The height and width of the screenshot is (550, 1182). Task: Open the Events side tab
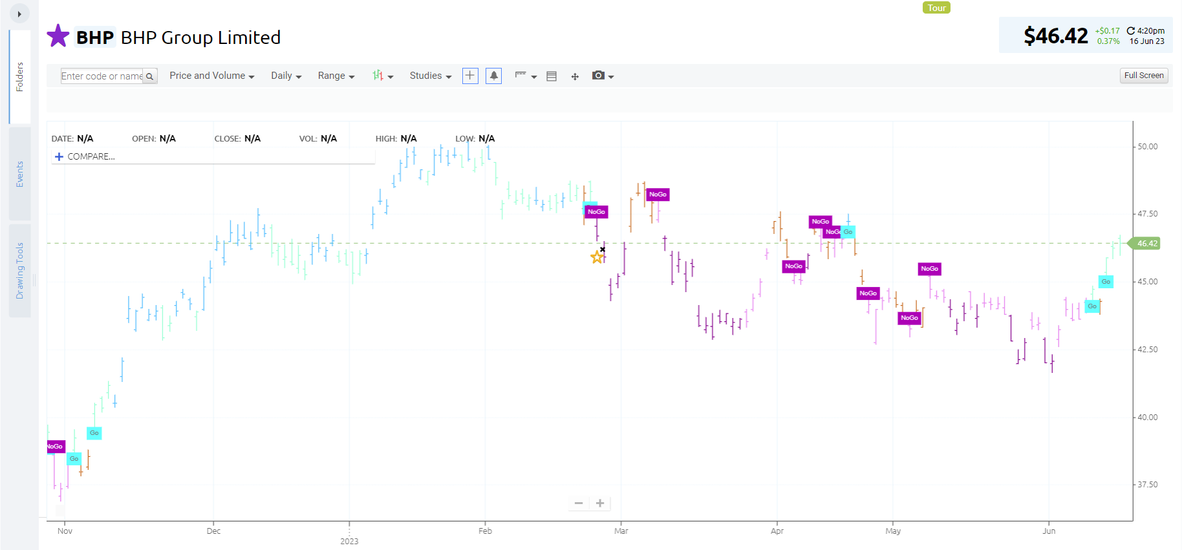coord(19,174)
